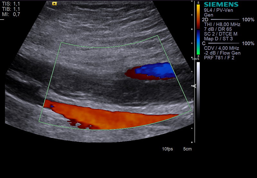The height and width of the screenshot is (178, 257).
Task: Click the 'CDV / 4,00 MHz' text
Action: [x=221, y=48]
